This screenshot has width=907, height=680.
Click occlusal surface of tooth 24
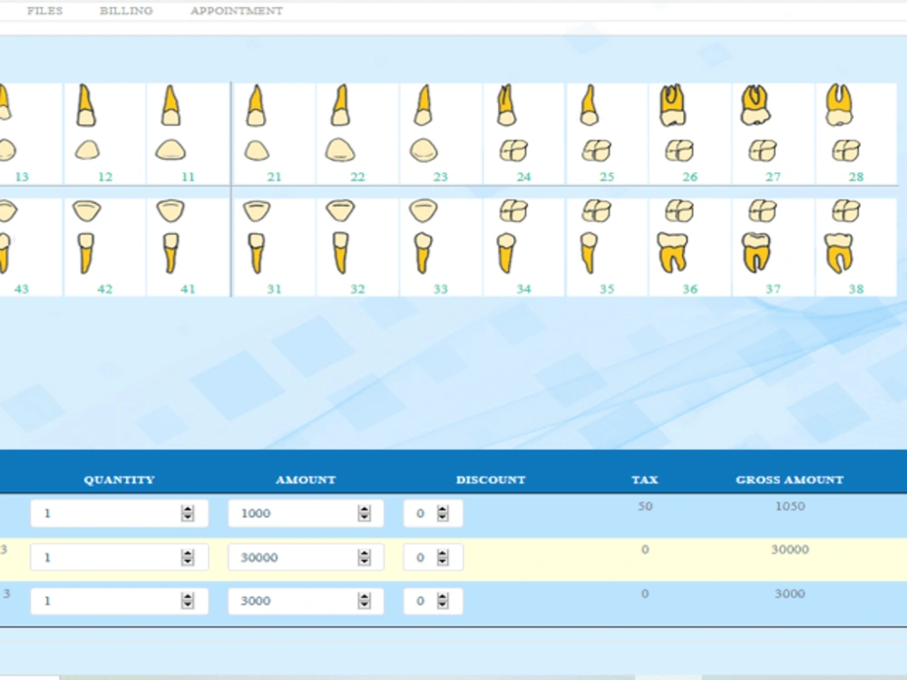point(513,151)
